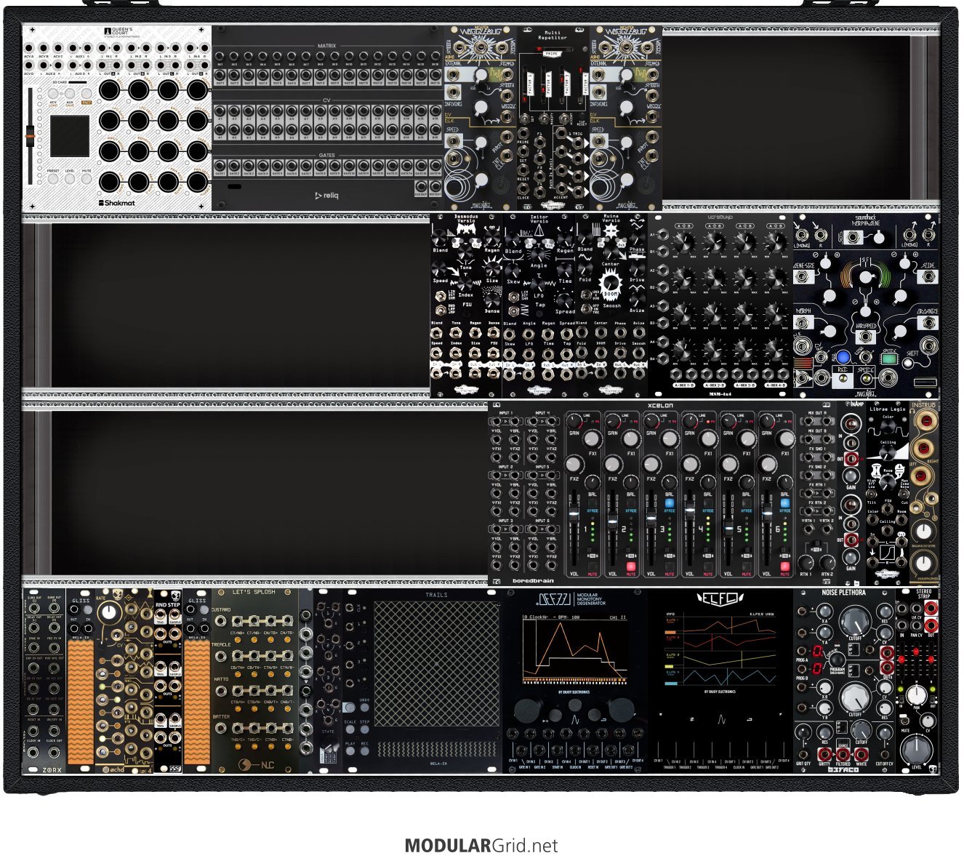The height and width of the screenshot is (861, 964).
Task: Click the MSM-4x4 label on the matrix mixer
Action: coord(720,394)
